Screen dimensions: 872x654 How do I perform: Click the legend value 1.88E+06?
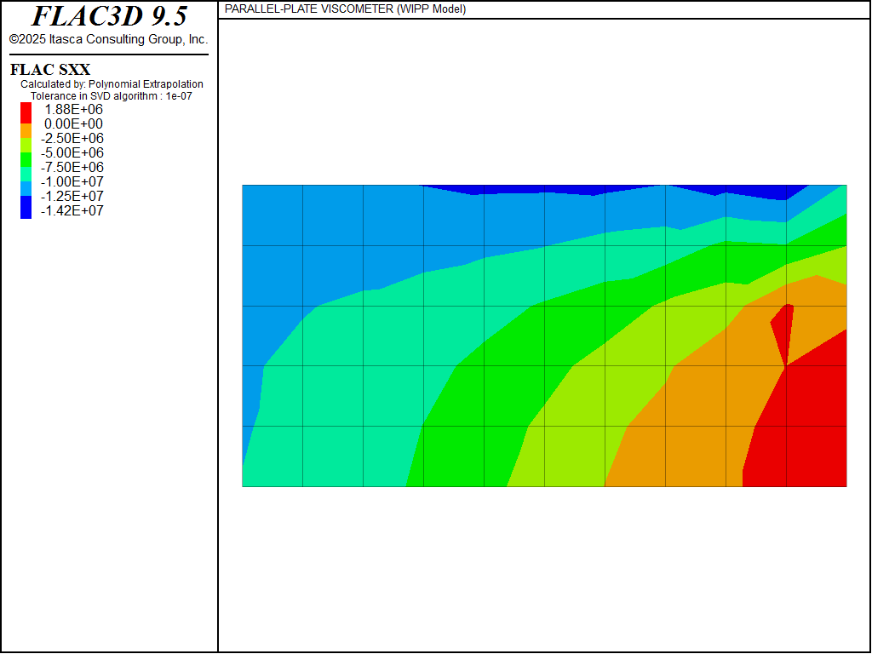(x=73, y=110)
